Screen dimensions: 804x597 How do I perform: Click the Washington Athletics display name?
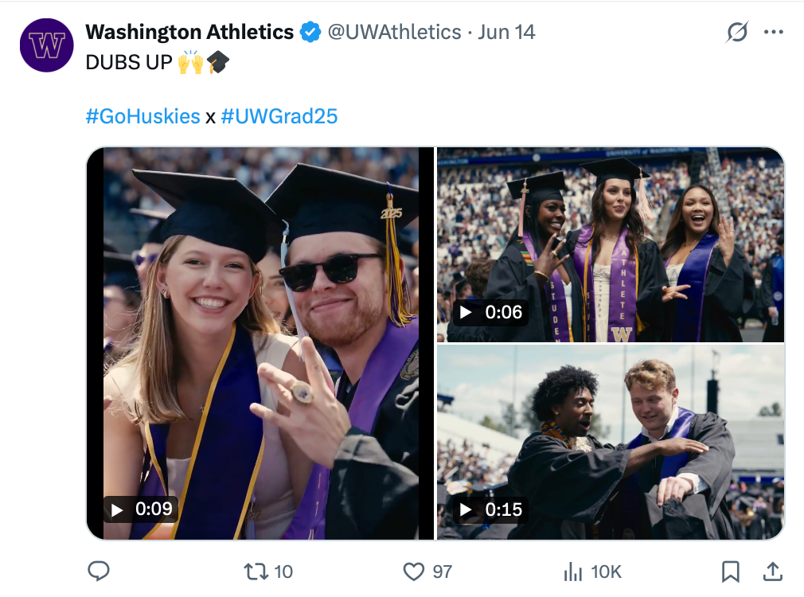[x=189, y=32]
